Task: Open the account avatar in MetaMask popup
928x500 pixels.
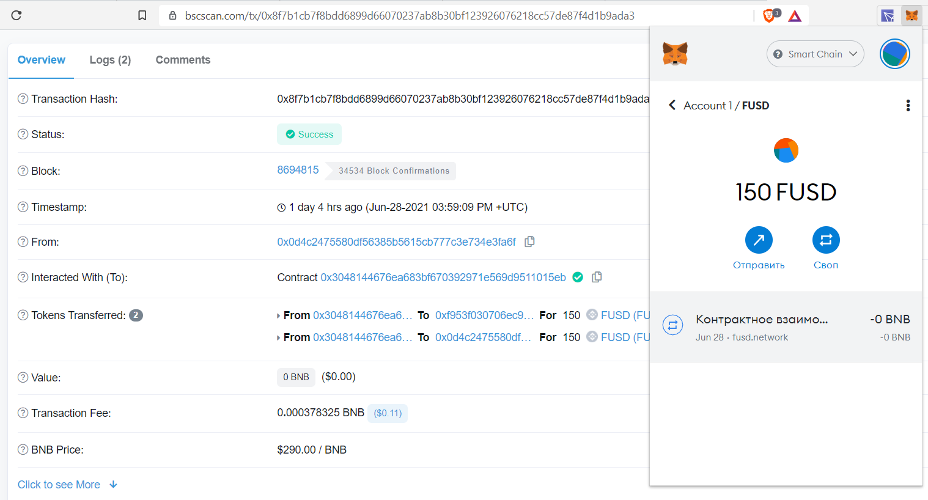Action: point(894,54)
